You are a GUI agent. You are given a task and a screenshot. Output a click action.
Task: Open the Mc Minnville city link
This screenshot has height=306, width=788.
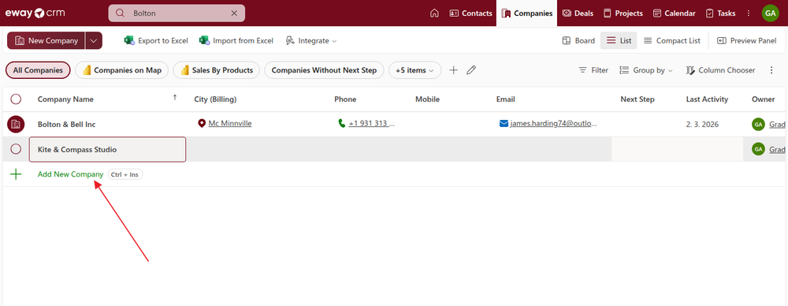(230, 123)
